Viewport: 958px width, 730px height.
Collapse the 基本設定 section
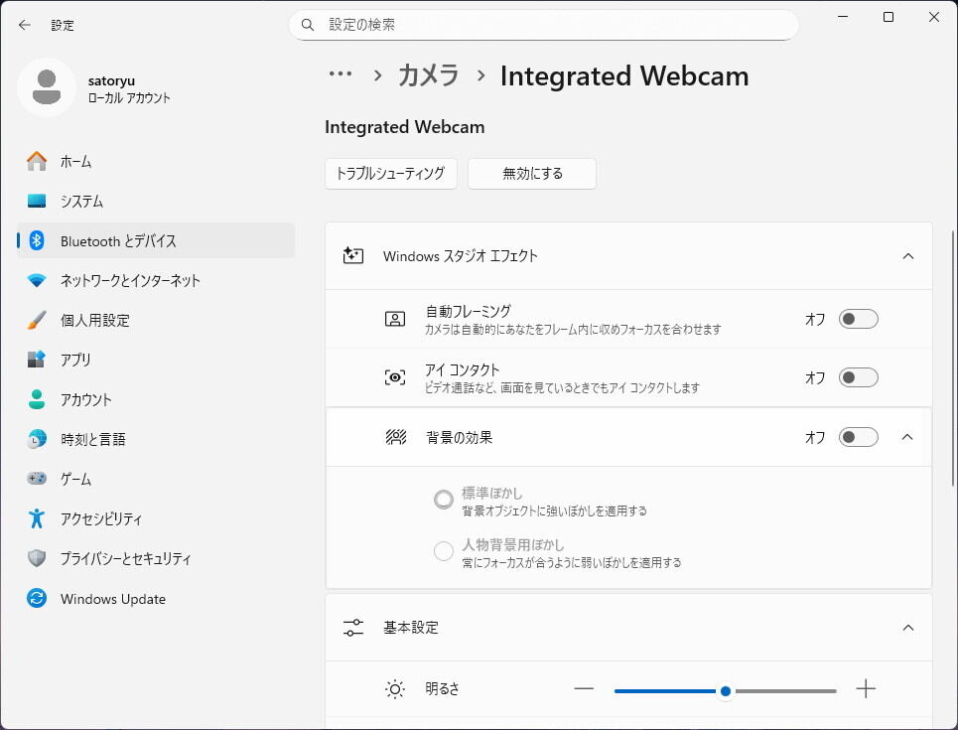907,628
